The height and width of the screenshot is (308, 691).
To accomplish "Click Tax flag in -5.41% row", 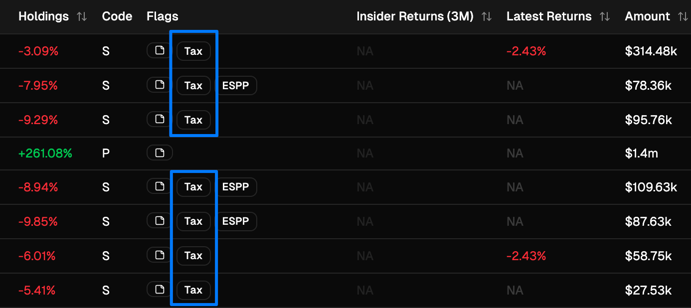I will (x=193, y=290).
